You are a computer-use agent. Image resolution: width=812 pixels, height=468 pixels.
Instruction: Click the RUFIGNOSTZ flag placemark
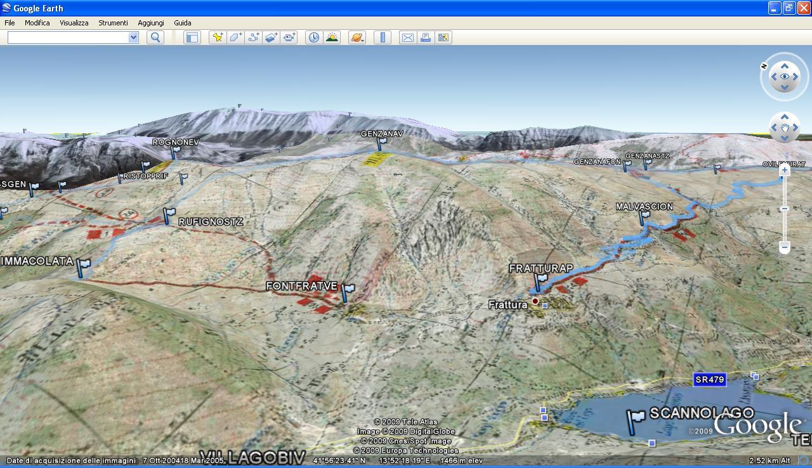[169, 216]
